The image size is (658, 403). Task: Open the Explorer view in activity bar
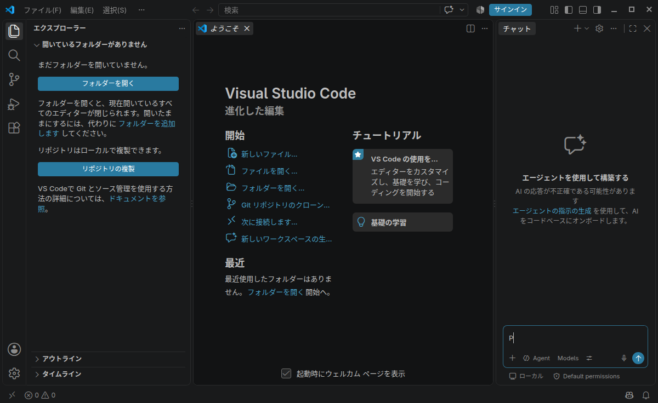[x=14, y=31]
